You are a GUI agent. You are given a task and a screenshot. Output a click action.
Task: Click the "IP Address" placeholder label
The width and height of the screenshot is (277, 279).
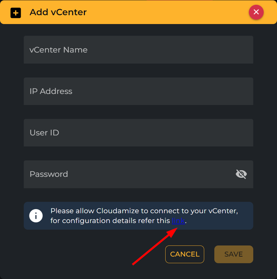click(51, 91)
